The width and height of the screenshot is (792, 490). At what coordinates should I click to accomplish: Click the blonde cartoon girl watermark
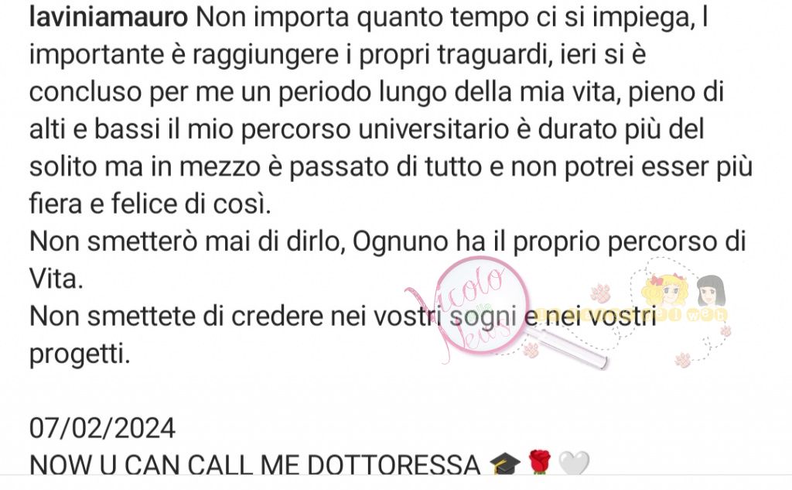(666, 291)
